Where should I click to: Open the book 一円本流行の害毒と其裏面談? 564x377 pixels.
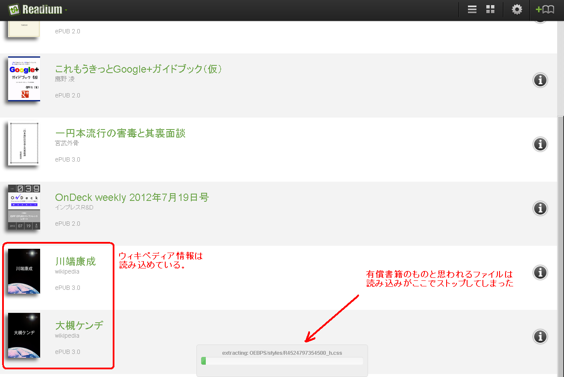(x=120, y=133)
